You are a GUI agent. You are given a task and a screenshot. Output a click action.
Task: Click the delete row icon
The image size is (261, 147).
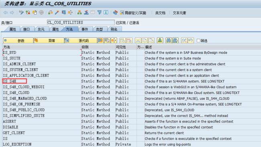(x=129, y=41)
